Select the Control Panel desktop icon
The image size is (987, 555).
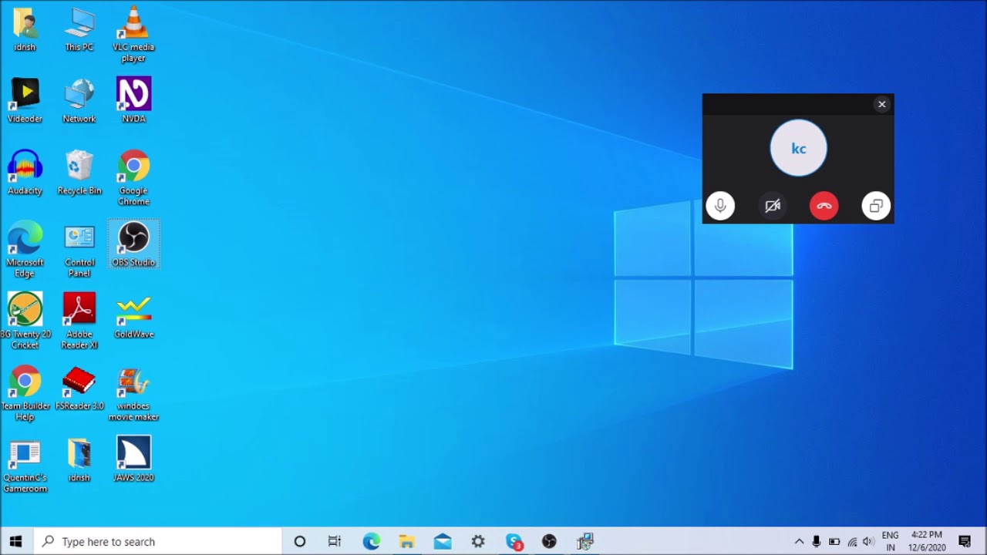tap(79, 250)
